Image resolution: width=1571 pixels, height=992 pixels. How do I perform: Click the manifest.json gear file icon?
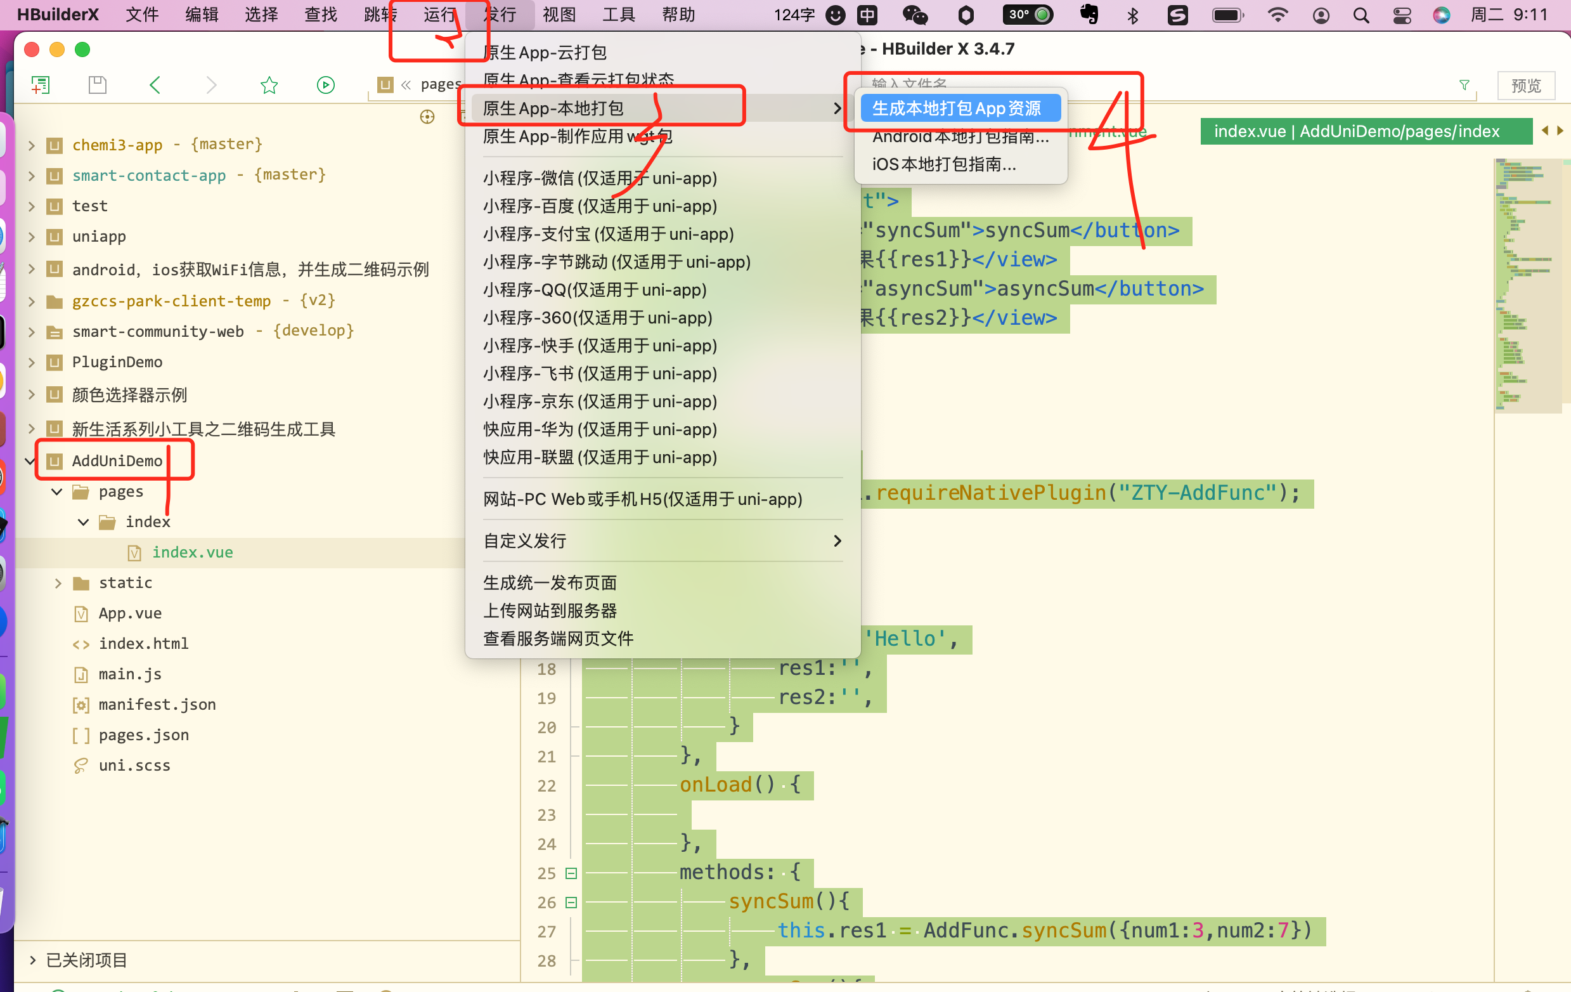[81, 705]
